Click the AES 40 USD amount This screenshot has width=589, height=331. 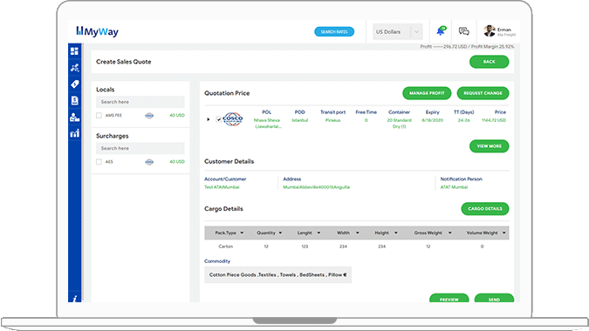pos(177,162)
